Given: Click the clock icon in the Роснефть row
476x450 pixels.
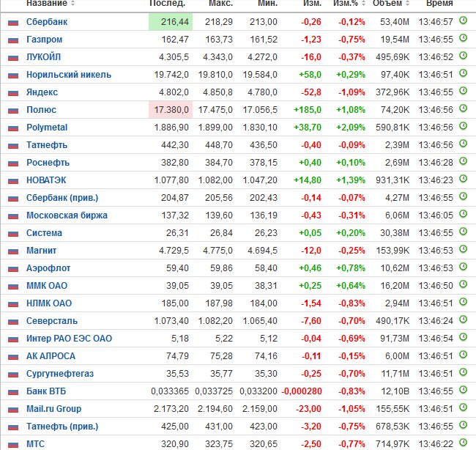Looking at the screenshot, I should coord(463,161).
